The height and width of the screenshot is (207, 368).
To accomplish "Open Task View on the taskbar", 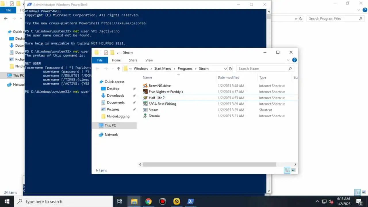I will click(120, 202).
